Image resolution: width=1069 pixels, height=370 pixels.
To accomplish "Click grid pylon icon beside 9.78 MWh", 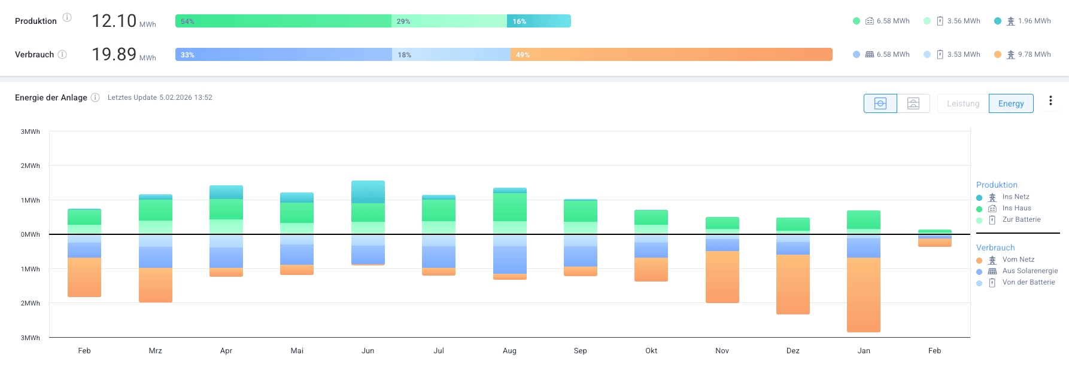I will tap(1010, 54).
